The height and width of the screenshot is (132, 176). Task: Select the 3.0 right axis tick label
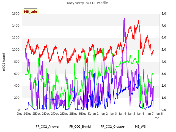(x=164, y=74)
